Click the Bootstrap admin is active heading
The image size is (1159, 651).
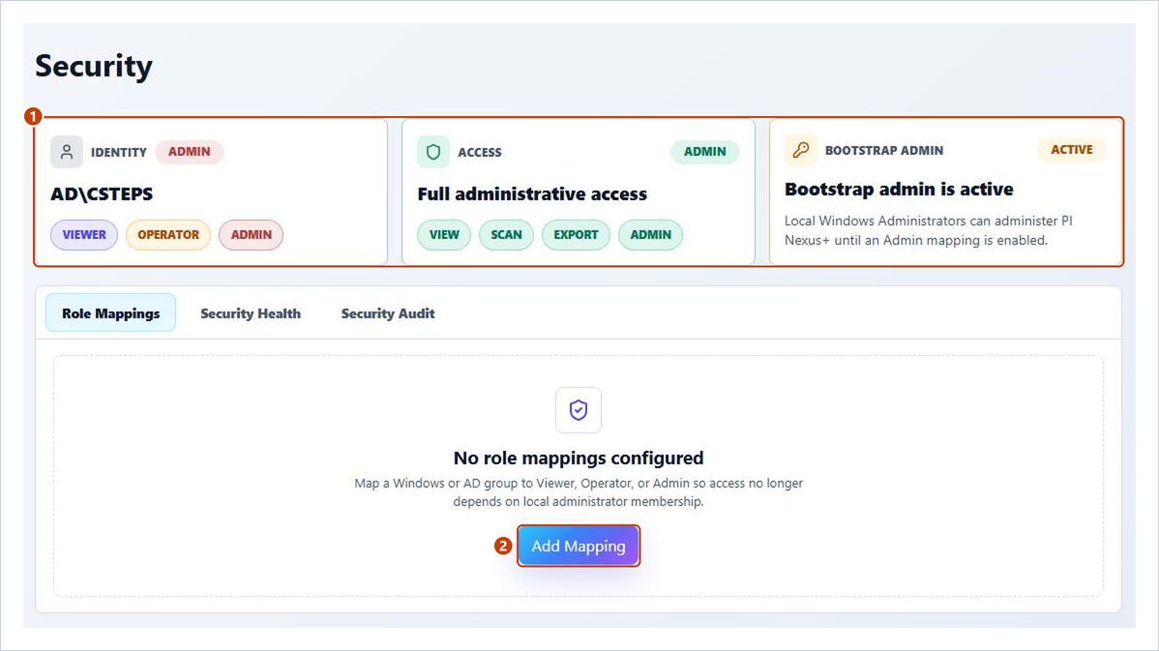899,190
